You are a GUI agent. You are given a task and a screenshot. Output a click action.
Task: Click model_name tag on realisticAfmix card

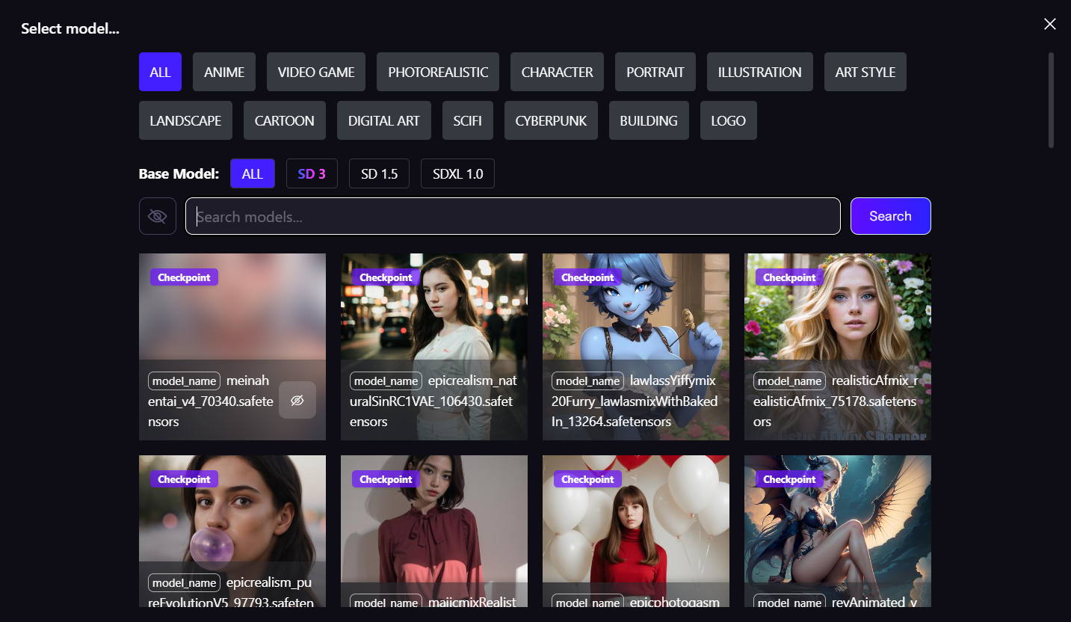tap(789, 381)
